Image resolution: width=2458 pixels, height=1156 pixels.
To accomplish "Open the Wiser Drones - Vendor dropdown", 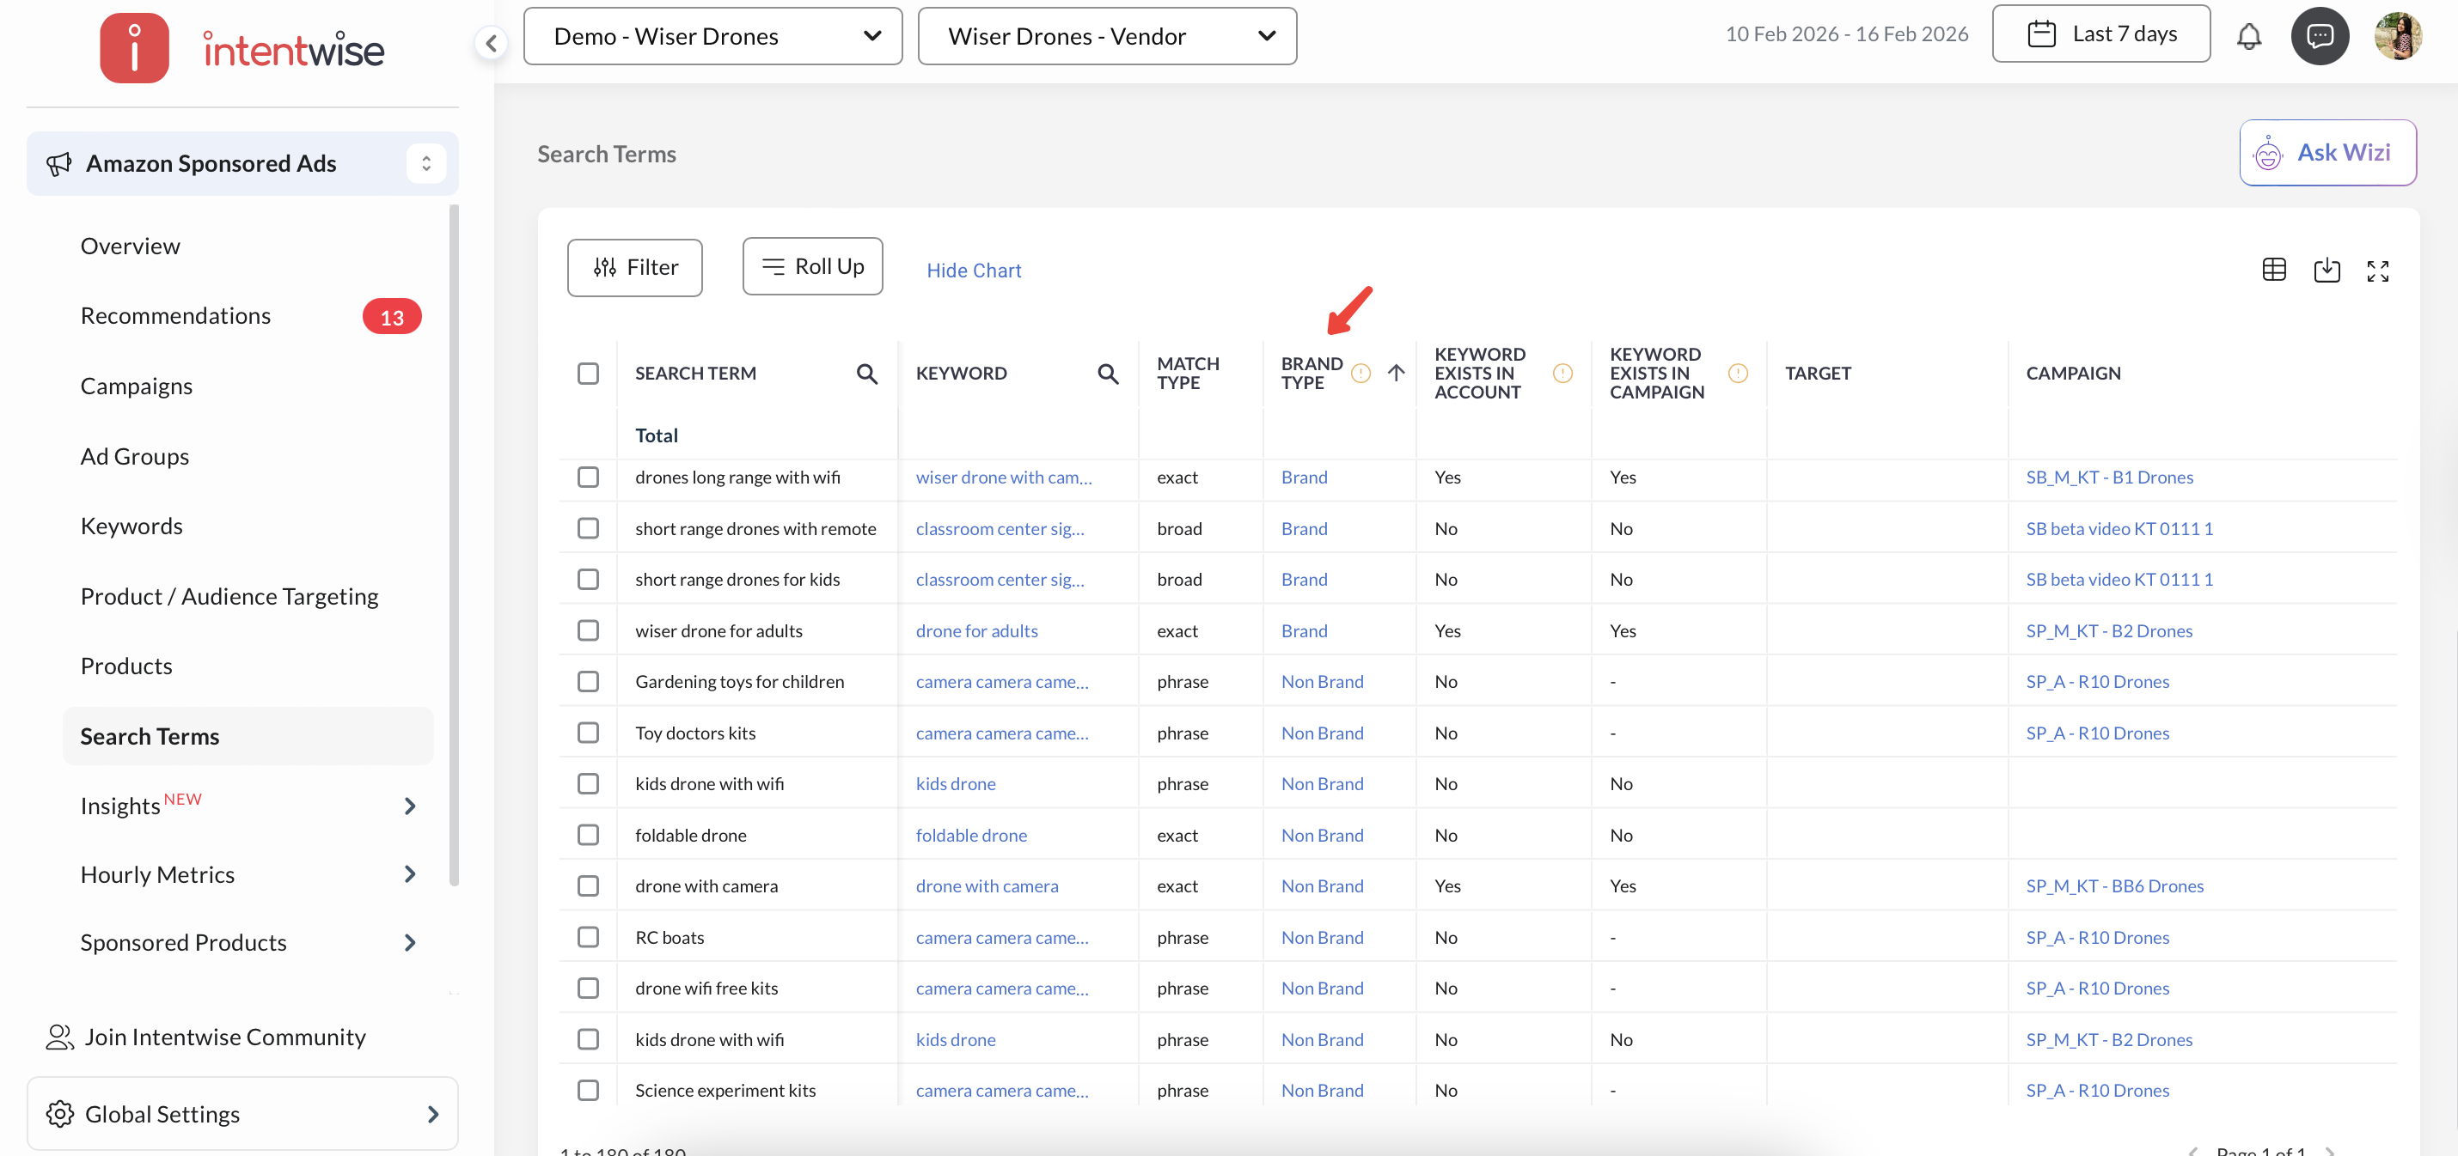I will pyautogui.click(x=1106, y=36).
